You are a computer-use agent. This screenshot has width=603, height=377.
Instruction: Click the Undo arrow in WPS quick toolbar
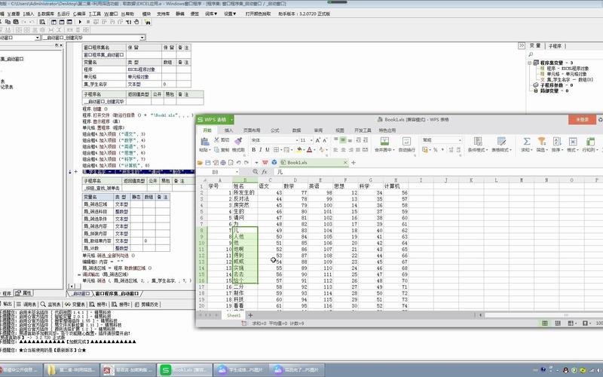239,163
